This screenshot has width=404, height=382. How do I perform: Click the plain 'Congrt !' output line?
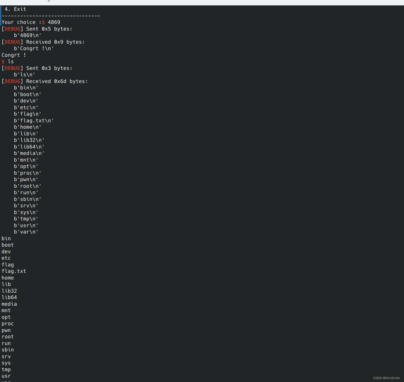[14, 55]
